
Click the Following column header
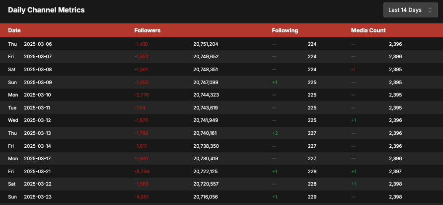285,30
